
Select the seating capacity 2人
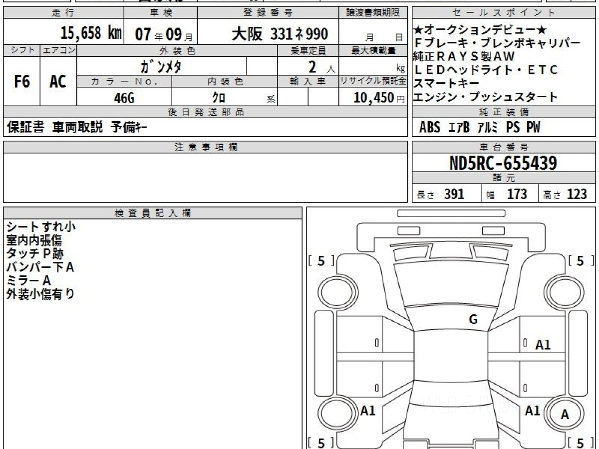pos(321,66)
